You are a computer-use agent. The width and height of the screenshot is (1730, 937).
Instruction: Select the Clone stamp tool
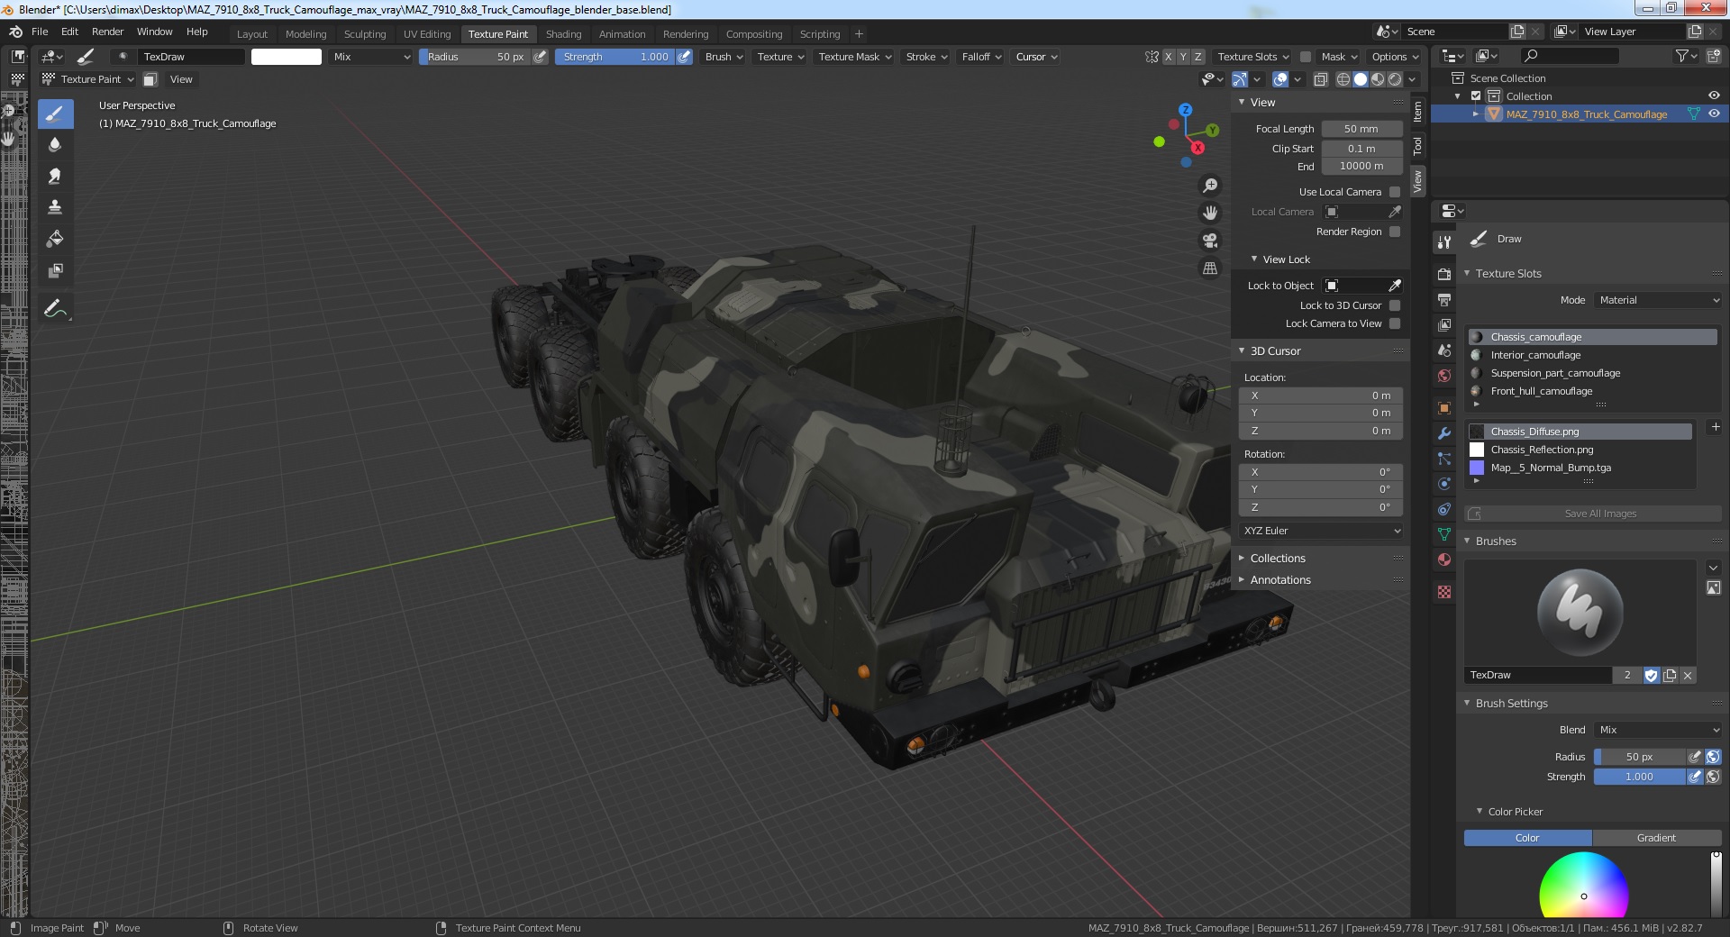[x=55, y=207]
